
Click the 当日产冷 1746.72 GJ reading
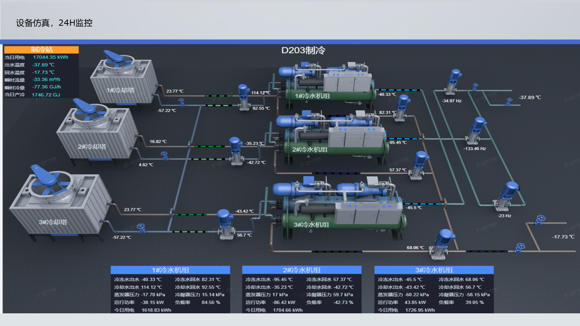[46, 95]
